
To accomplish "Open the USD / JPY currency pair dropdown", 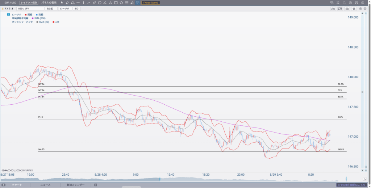I will pos(30,9).
